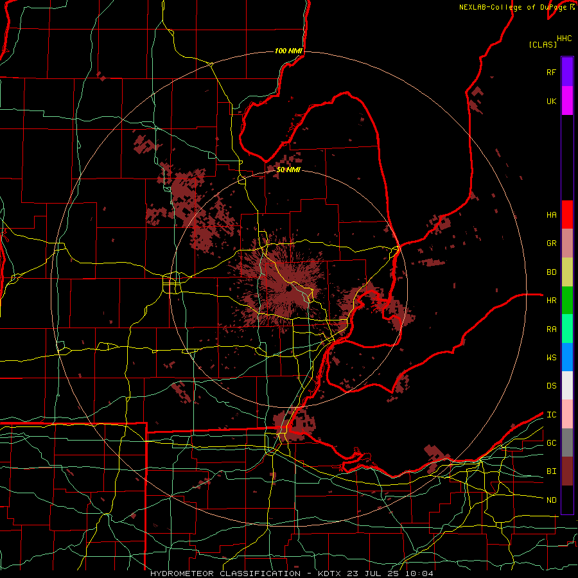
Task: Pick the DS white legend swatch
Action: pos(567,385)
